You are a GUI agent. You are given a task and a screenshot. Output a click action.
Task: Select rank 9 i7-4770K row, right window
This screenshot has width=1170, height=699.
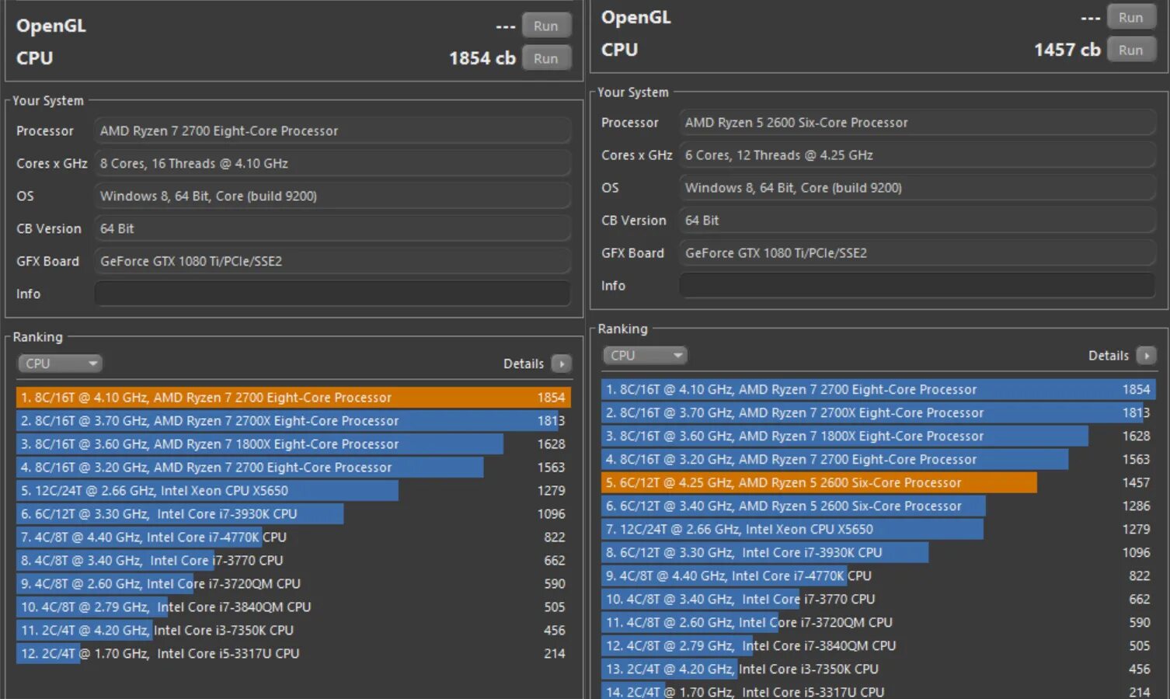(879, 576)
